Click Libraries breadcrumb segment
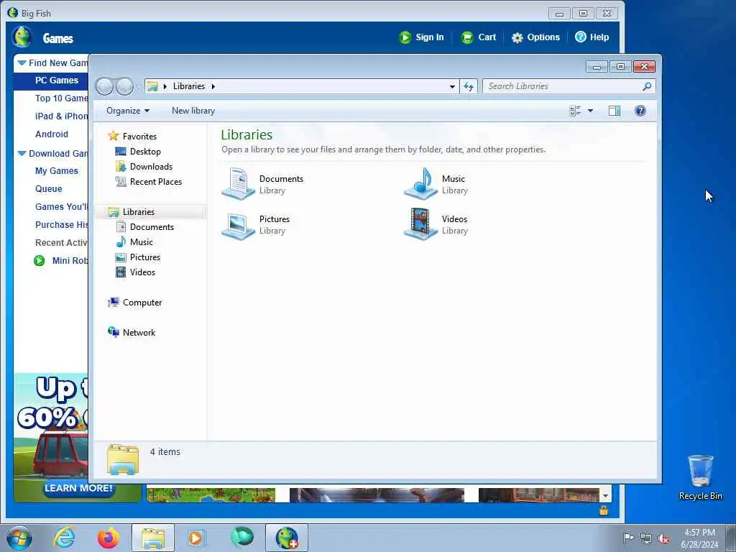This screenshot has width=736, height=552. (x=189, y=86)
